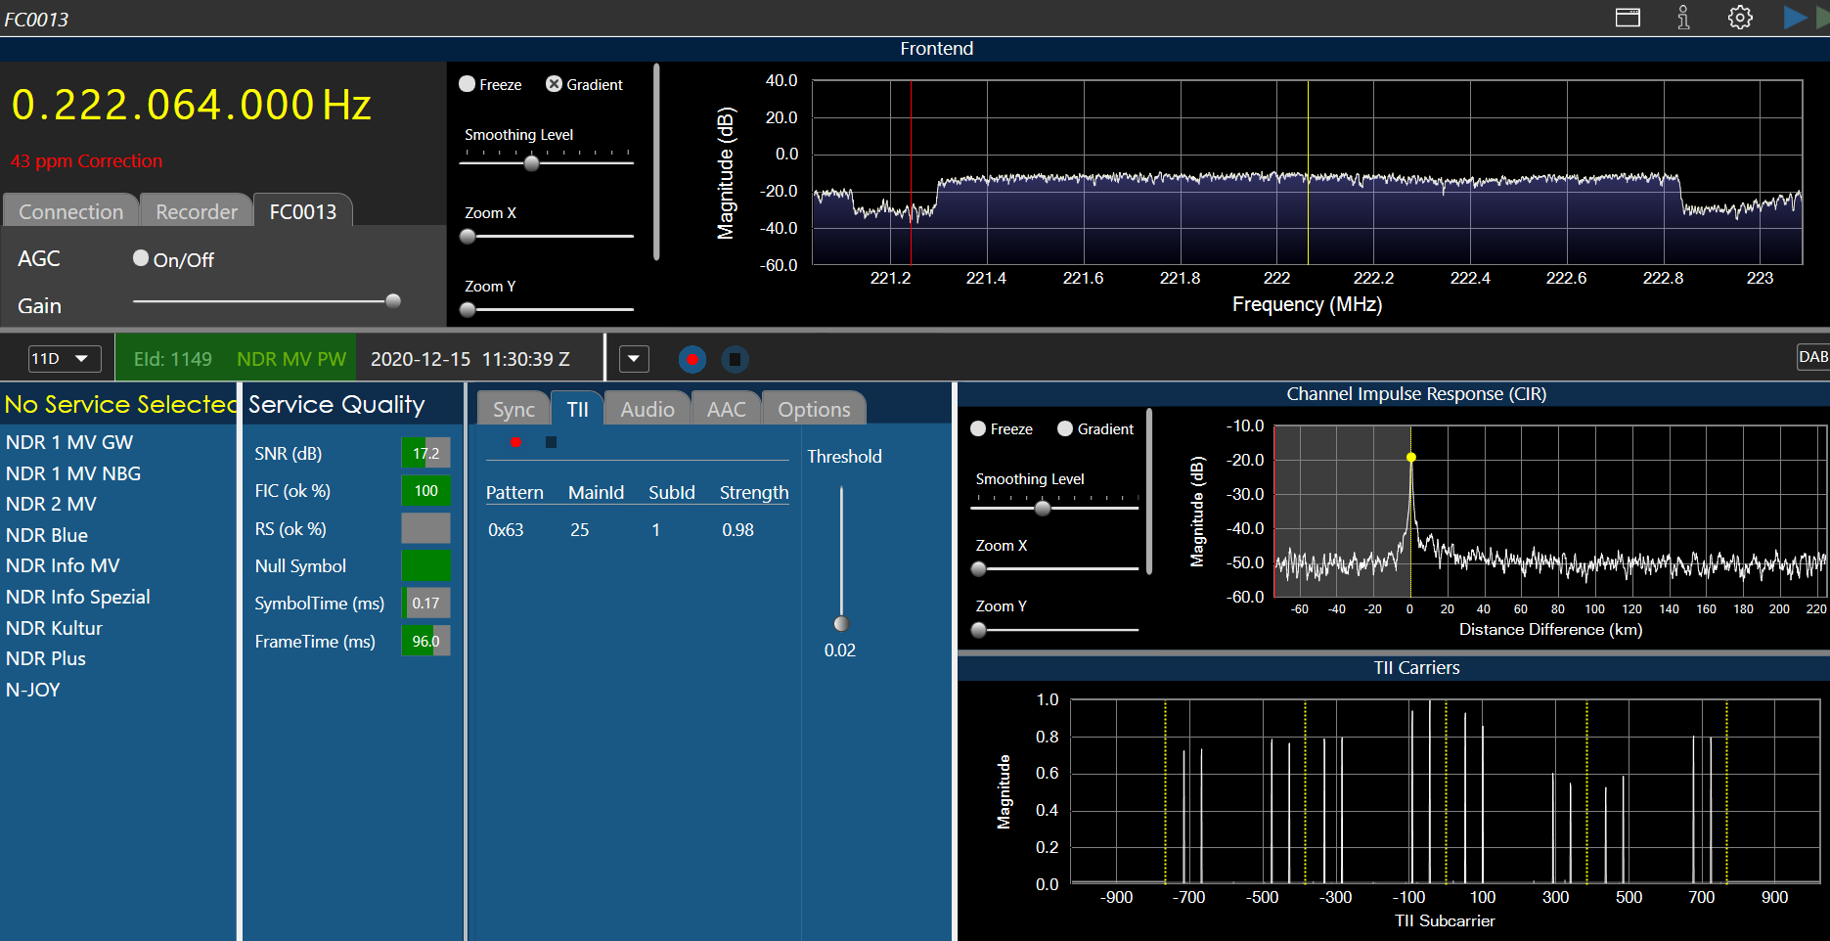Open the Recorder tab

tap(197, 211)
